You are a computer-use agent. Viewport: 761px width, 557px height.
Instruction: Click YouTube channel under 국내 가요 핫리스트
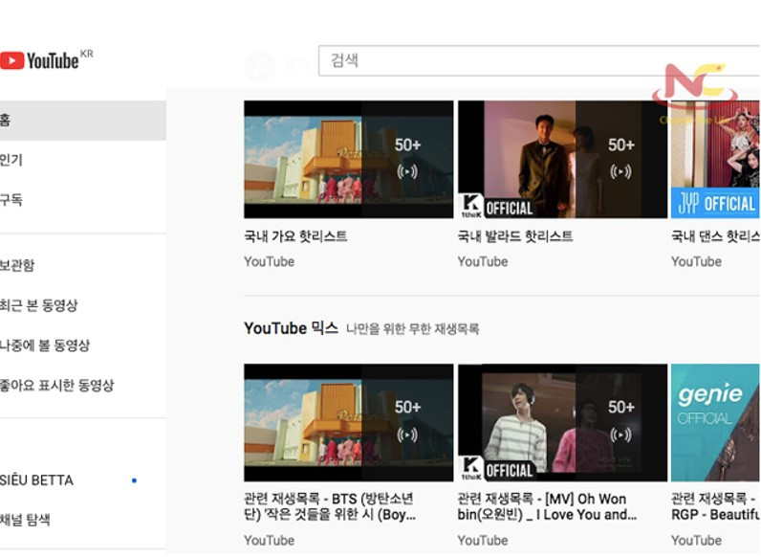(270, 261)
